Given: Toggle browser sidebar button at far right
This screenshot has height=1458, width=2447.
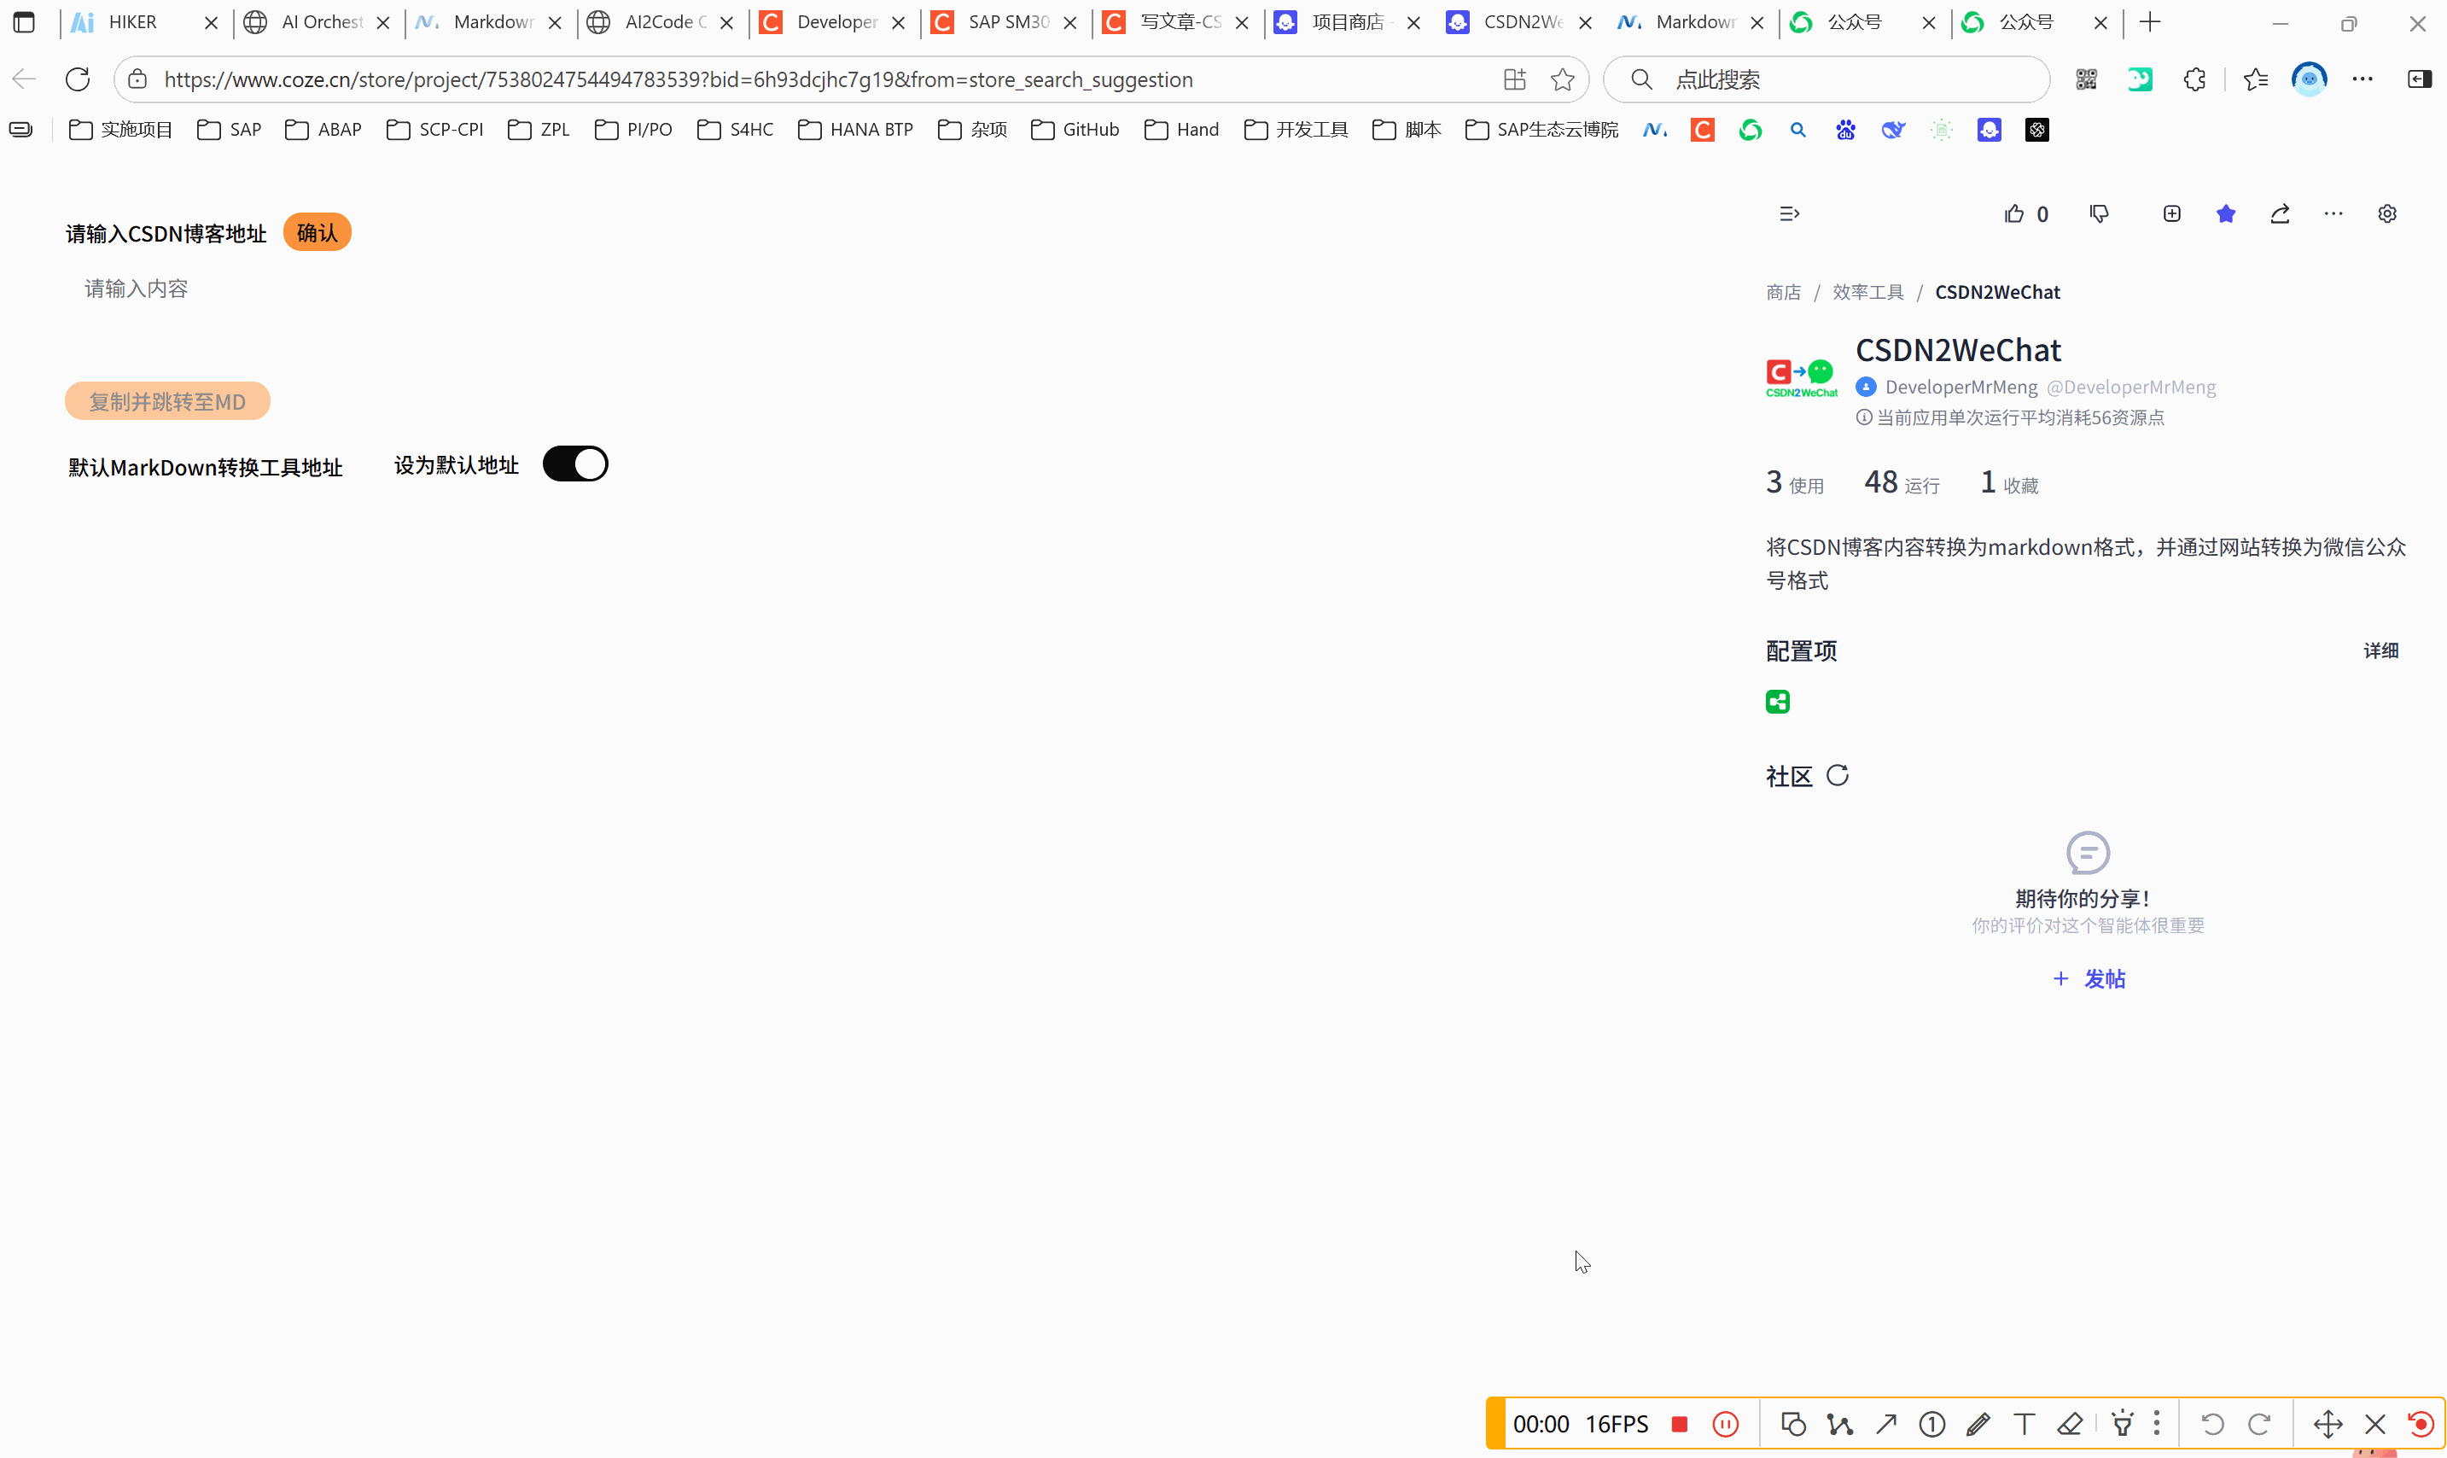Looking at the screenshot, I should (2419, 79).
